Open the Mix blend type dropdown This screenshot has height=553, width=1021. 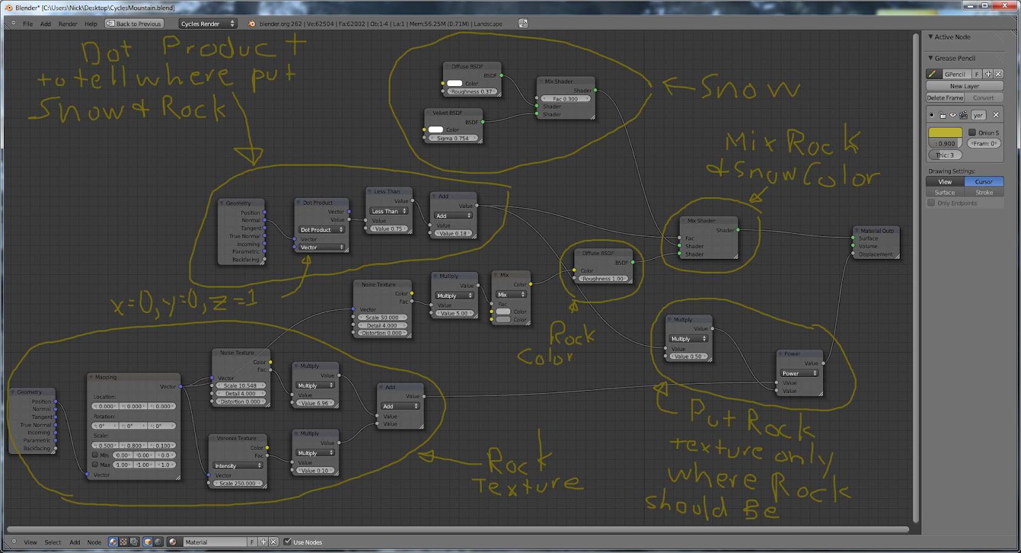511,295
